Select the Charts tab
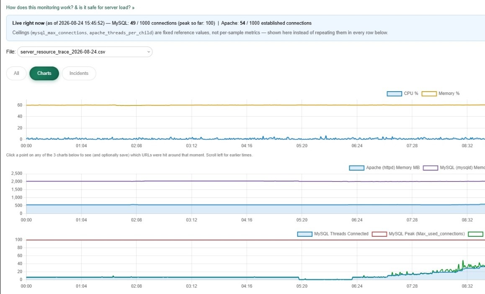This screenshot has width=485, height=294. (44, 73)
